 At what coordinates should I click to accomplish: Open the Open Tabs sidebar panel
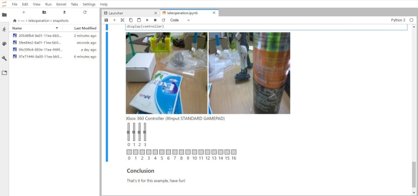tap(4, 73)
